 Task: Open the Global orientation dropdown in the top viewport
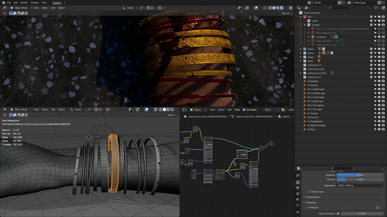click(x=130, y=8)
